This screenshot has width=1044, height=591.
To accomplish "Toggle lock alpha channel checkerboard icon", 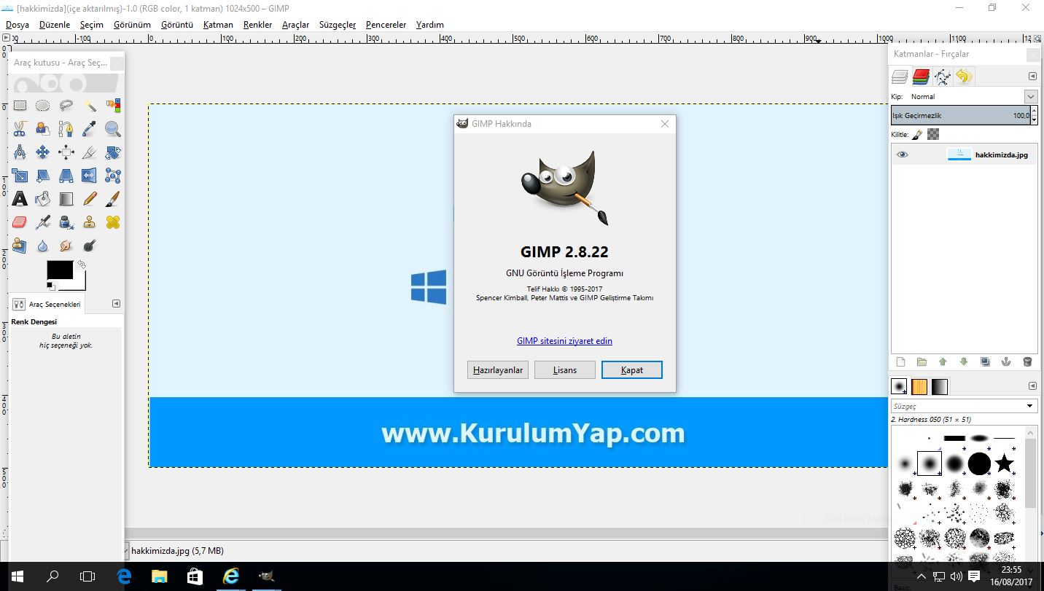I will (933, 134).
